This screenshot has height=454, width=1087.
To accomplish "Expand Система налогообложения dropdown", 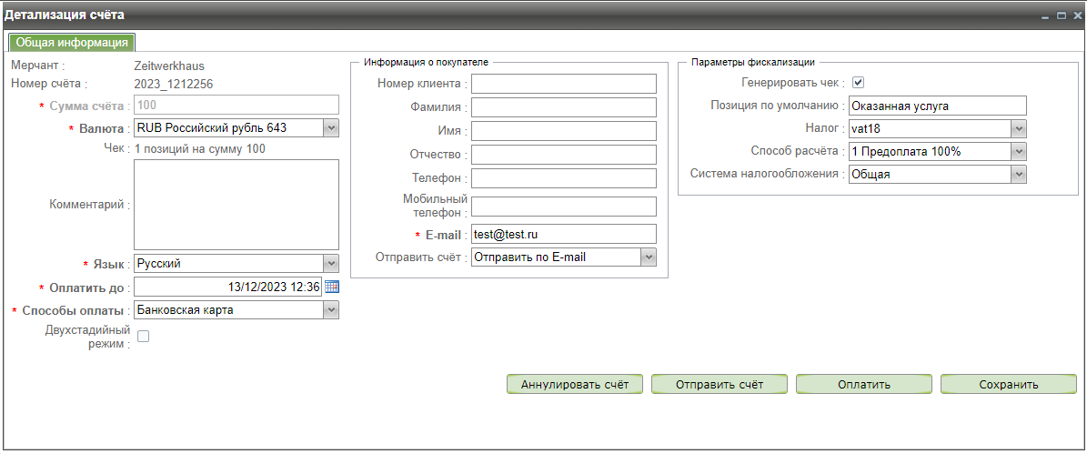I will coord(1019,174).
